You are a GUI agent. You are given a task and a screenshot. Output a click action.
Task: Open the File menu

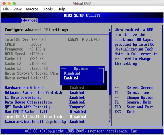[x=6, y=9]
